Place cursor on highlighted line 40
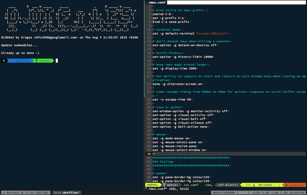This screenshot has height=195, width=307. point(226,154)
